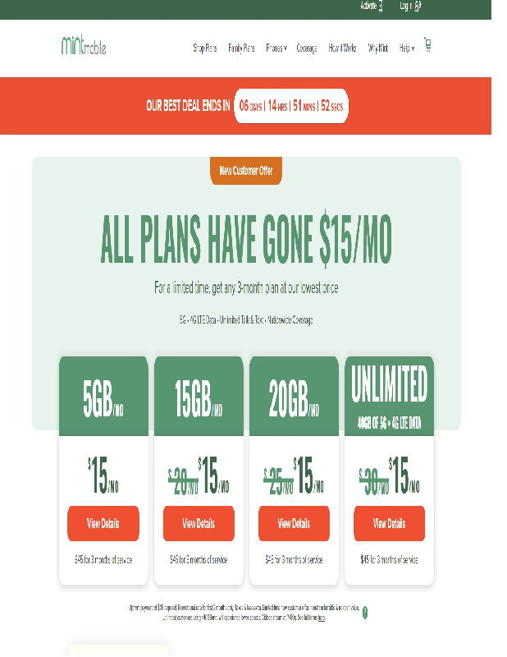Select Why Mint in navigation
Image resolution: width=507 pixels, height=657 pixels.
[378, 48]
